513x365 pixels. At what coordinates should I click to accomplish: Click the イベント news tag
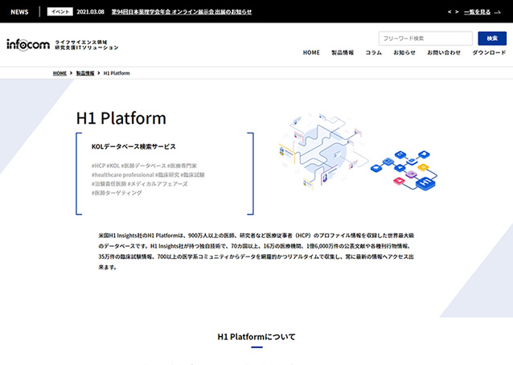pos(60,12)
